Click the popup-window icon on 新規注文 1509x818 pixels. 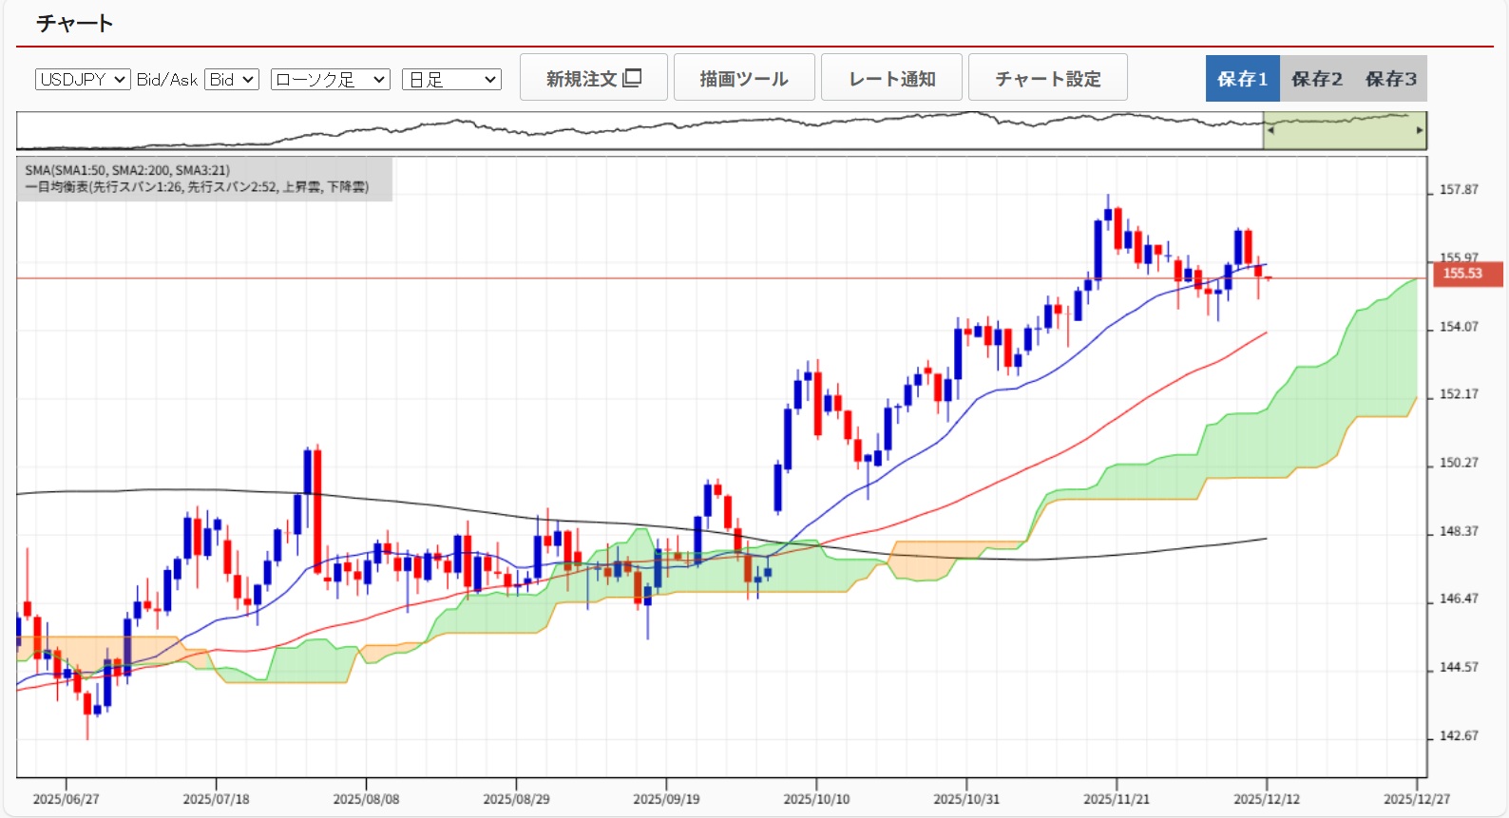pos(633,78)
